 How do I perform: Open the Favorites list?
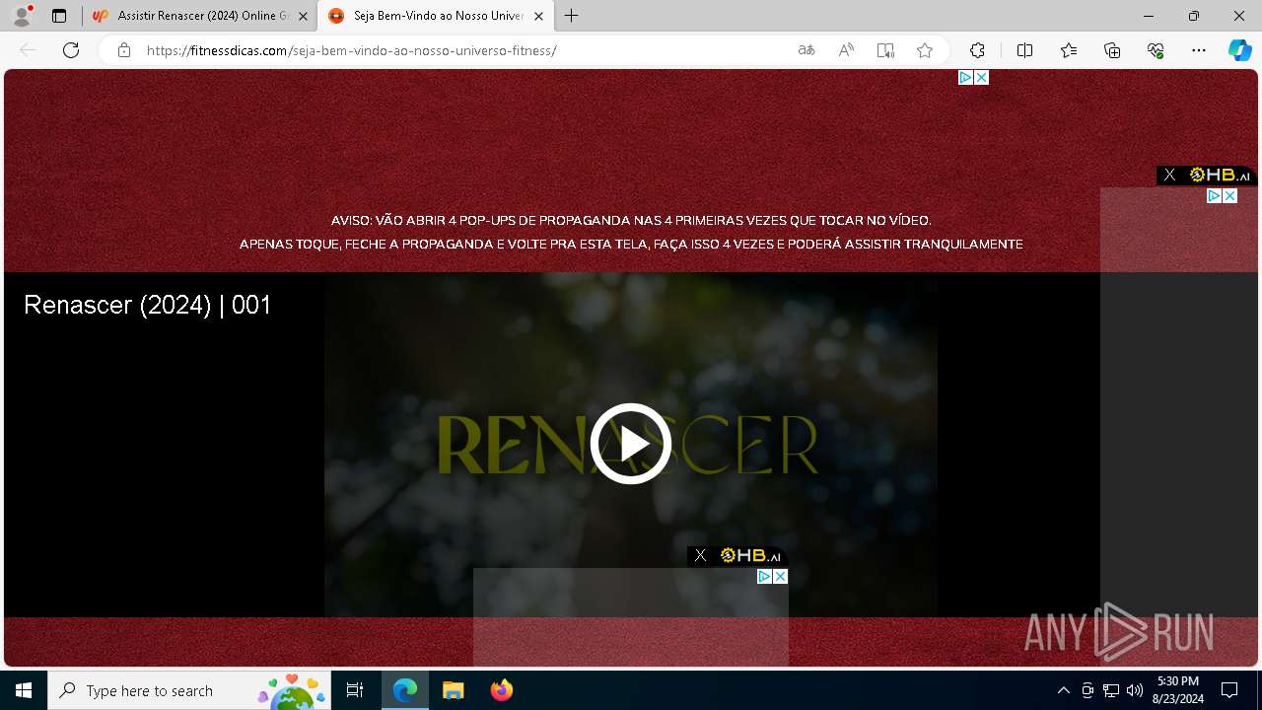pos(1069,50)
